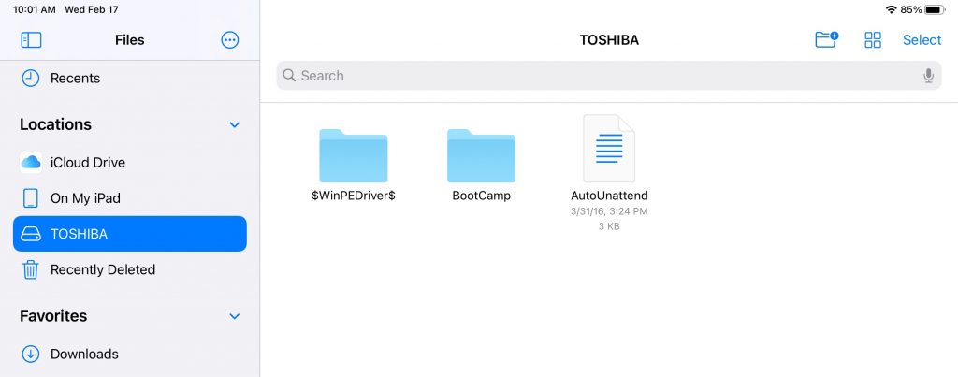This screenshot has width=958, height=377.
Task: Open the AutoUnattend document icon
Action: (609, 149)
